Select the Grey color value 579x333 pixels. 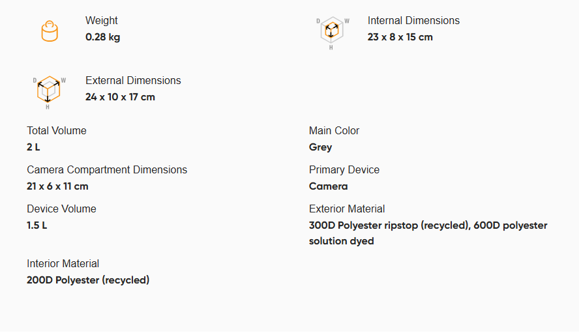click(321, 147)
